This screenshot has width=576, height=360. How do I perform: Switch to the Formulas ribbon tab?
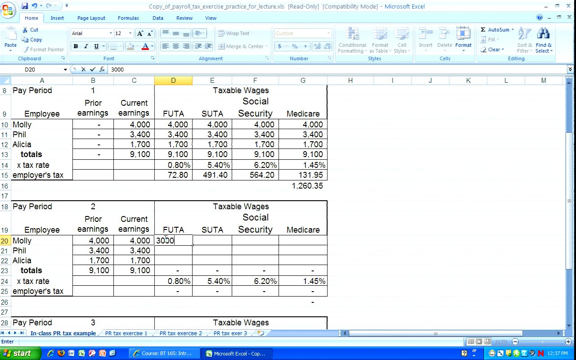pos(128,18)
